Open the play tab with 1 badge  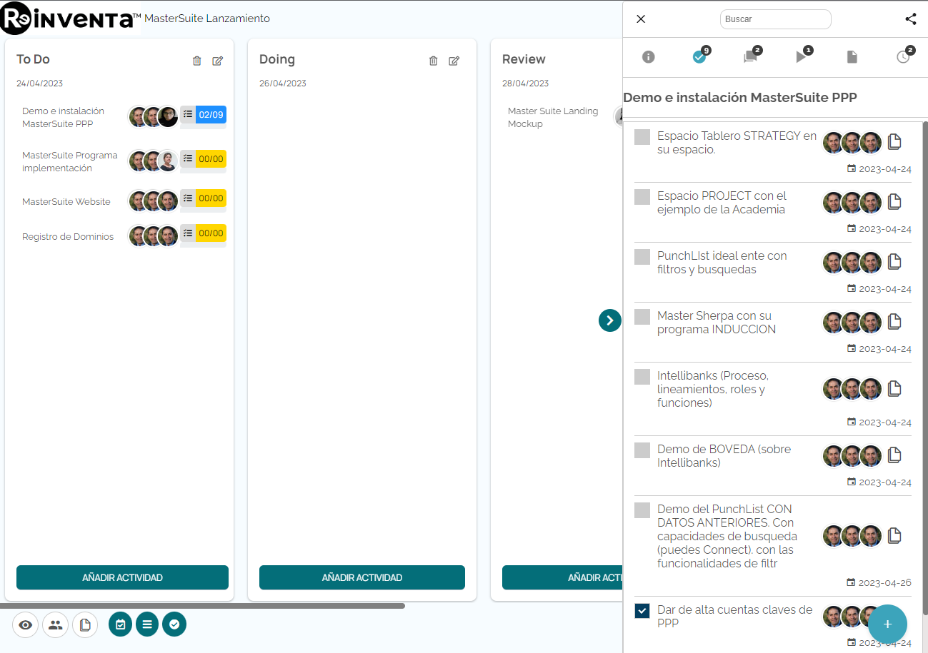(802, 56)
